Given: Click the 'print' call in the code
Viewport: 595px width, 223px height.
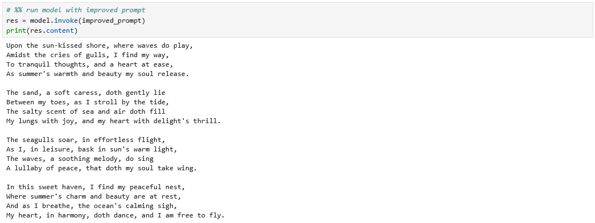Looking at the screenshot, I should tap(16, 31).
